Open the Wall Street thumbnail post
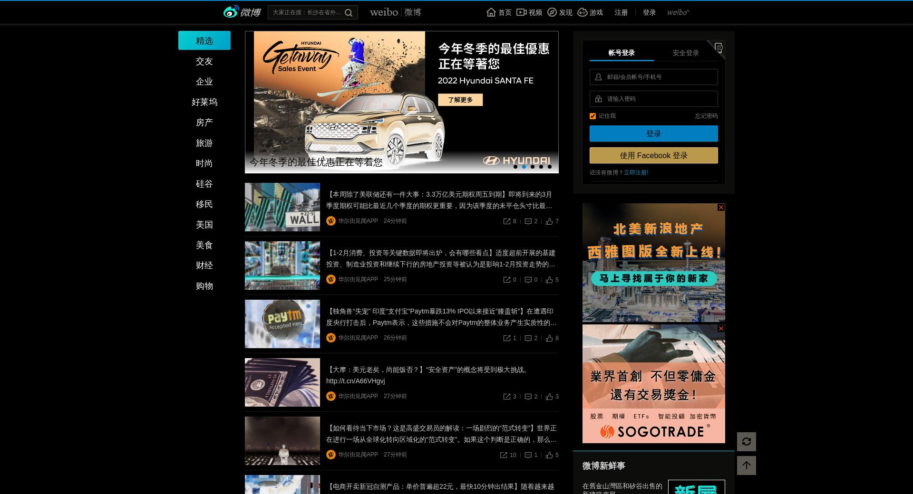The height and width of the screenshot is (494, 913). (282, 207)
